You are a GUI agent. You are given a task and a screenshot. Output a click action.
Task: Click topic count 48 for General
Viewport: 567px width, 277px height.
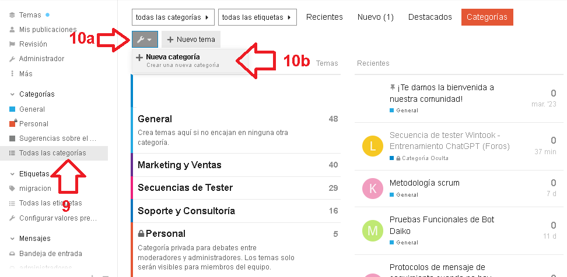tap(334, 119)
